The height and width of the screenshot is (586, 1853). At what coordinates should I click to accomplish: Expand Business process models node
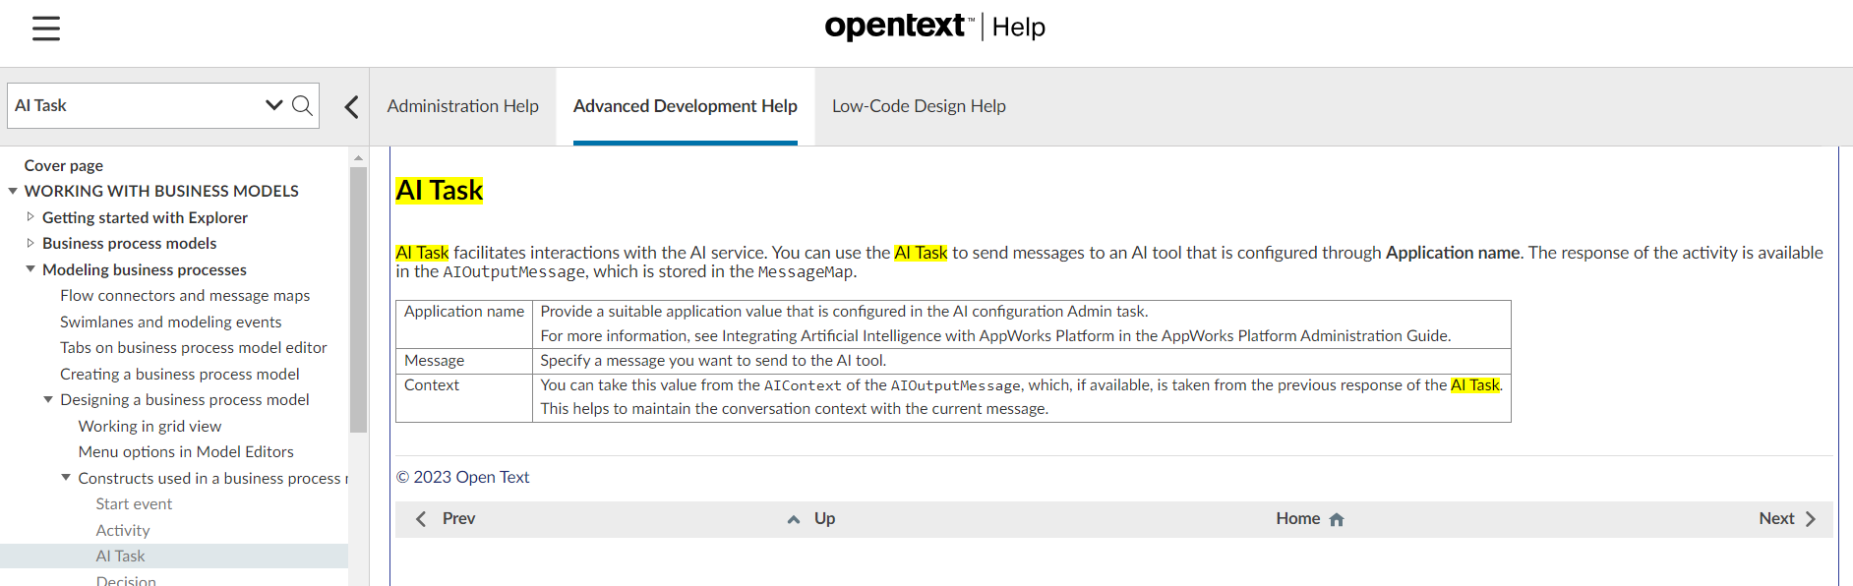(30, 243)
